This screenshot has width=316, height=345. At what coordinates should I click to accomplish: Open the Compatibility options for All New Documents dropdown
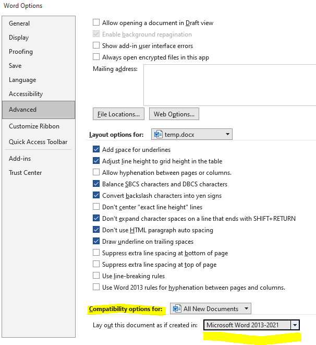point(211,308)
